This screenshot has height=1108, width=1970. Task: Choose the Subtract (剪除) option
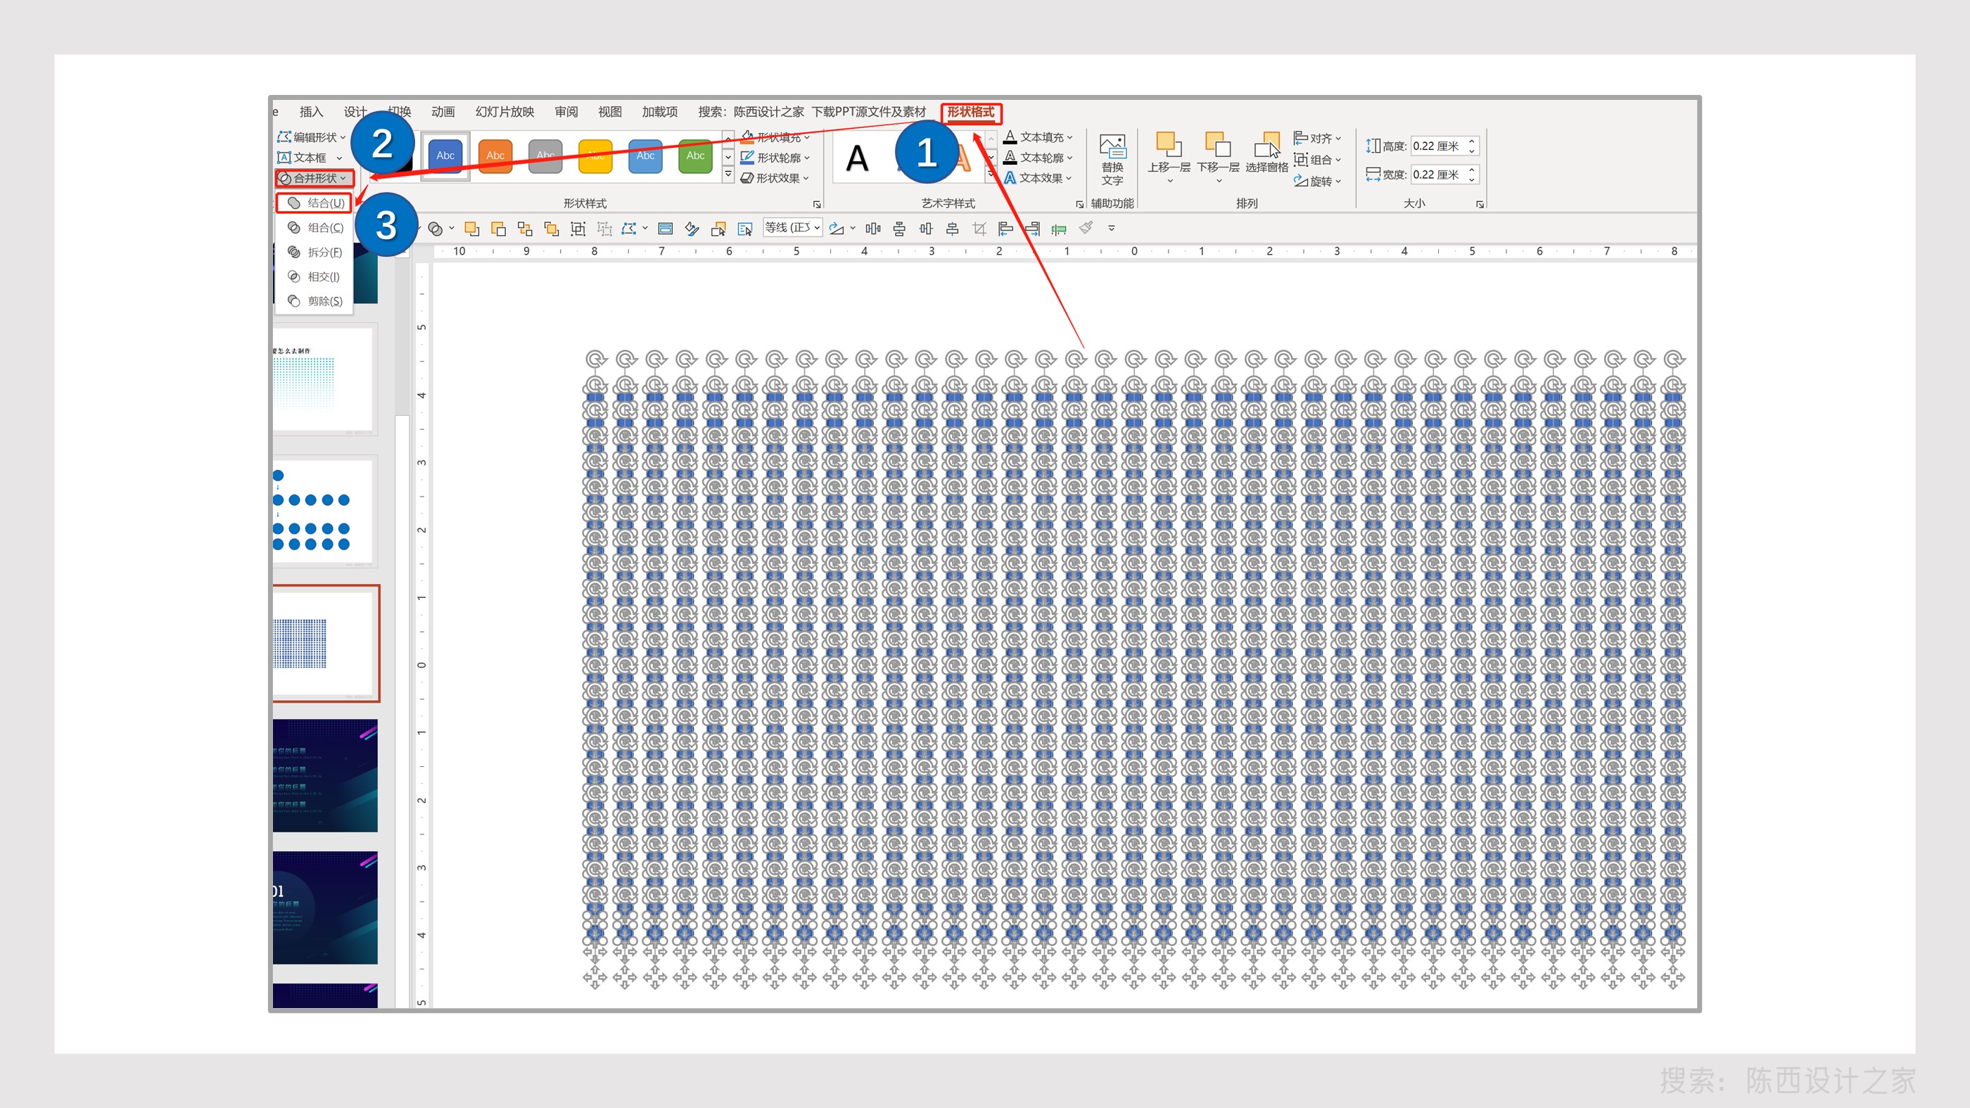tap(315, 300)
